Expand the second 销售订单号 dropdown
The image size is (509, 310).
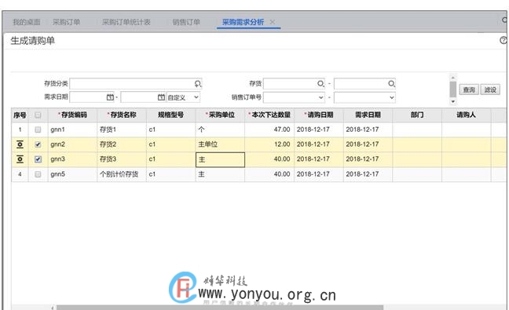click(x=391, y=97)
